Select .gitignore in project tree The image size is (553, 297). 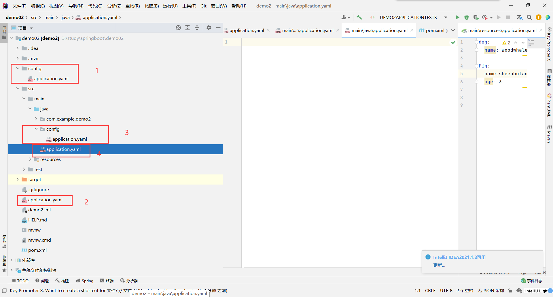pyautogui.click(x=39, y=189)
